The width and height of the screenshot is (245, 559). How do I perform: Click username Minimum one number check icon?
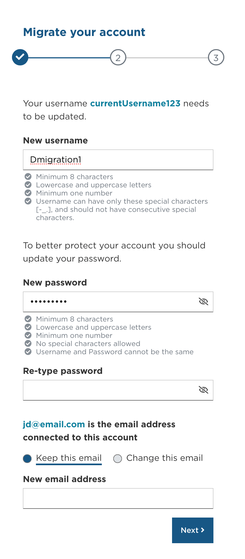pyautogui.click(x=28, y=193)
